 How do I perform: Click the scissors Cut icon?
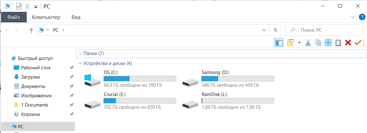308,43
